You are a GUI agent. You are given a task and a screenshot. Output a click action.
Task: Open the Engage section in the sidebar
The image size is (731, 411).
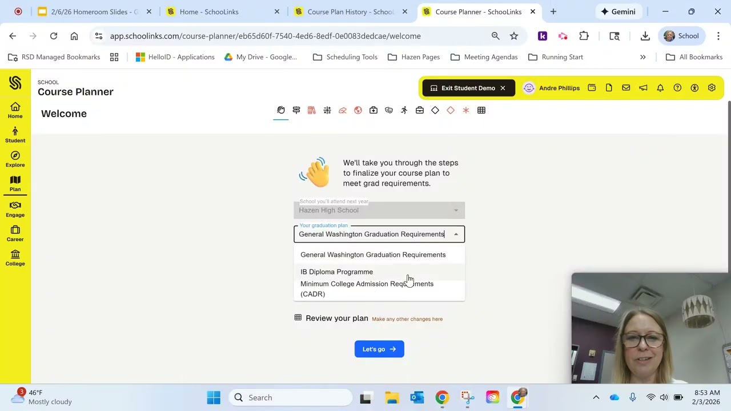(15, 209)
